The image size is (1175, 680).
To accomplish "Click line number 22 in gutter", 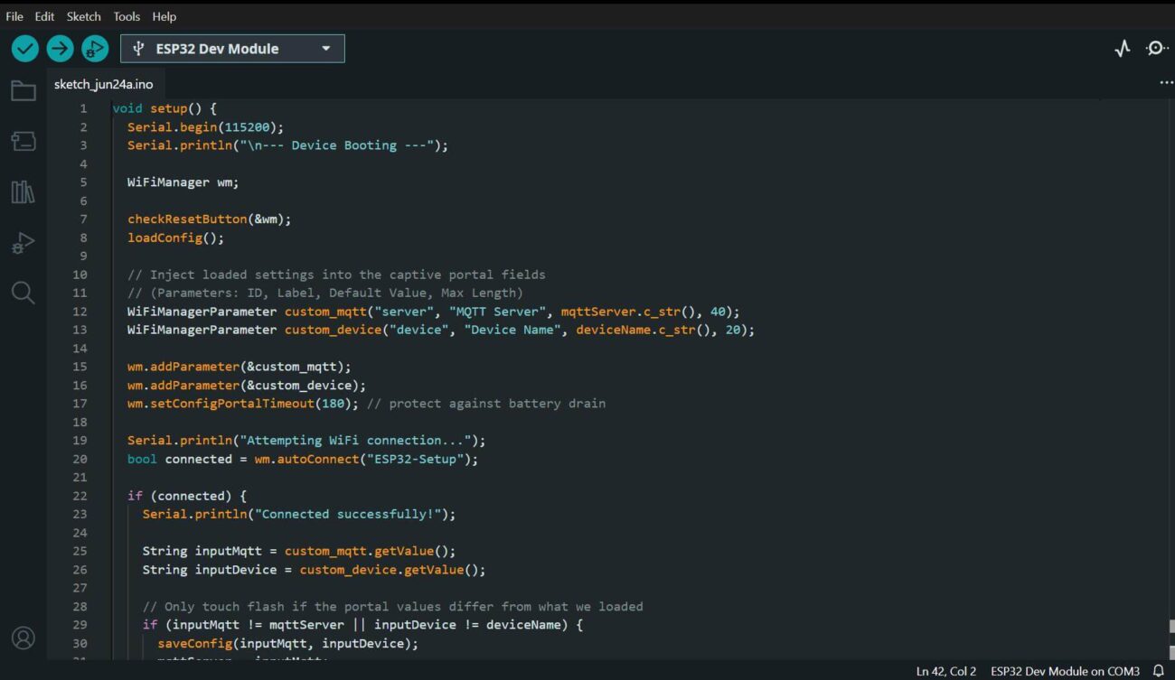I will [80, 496].
